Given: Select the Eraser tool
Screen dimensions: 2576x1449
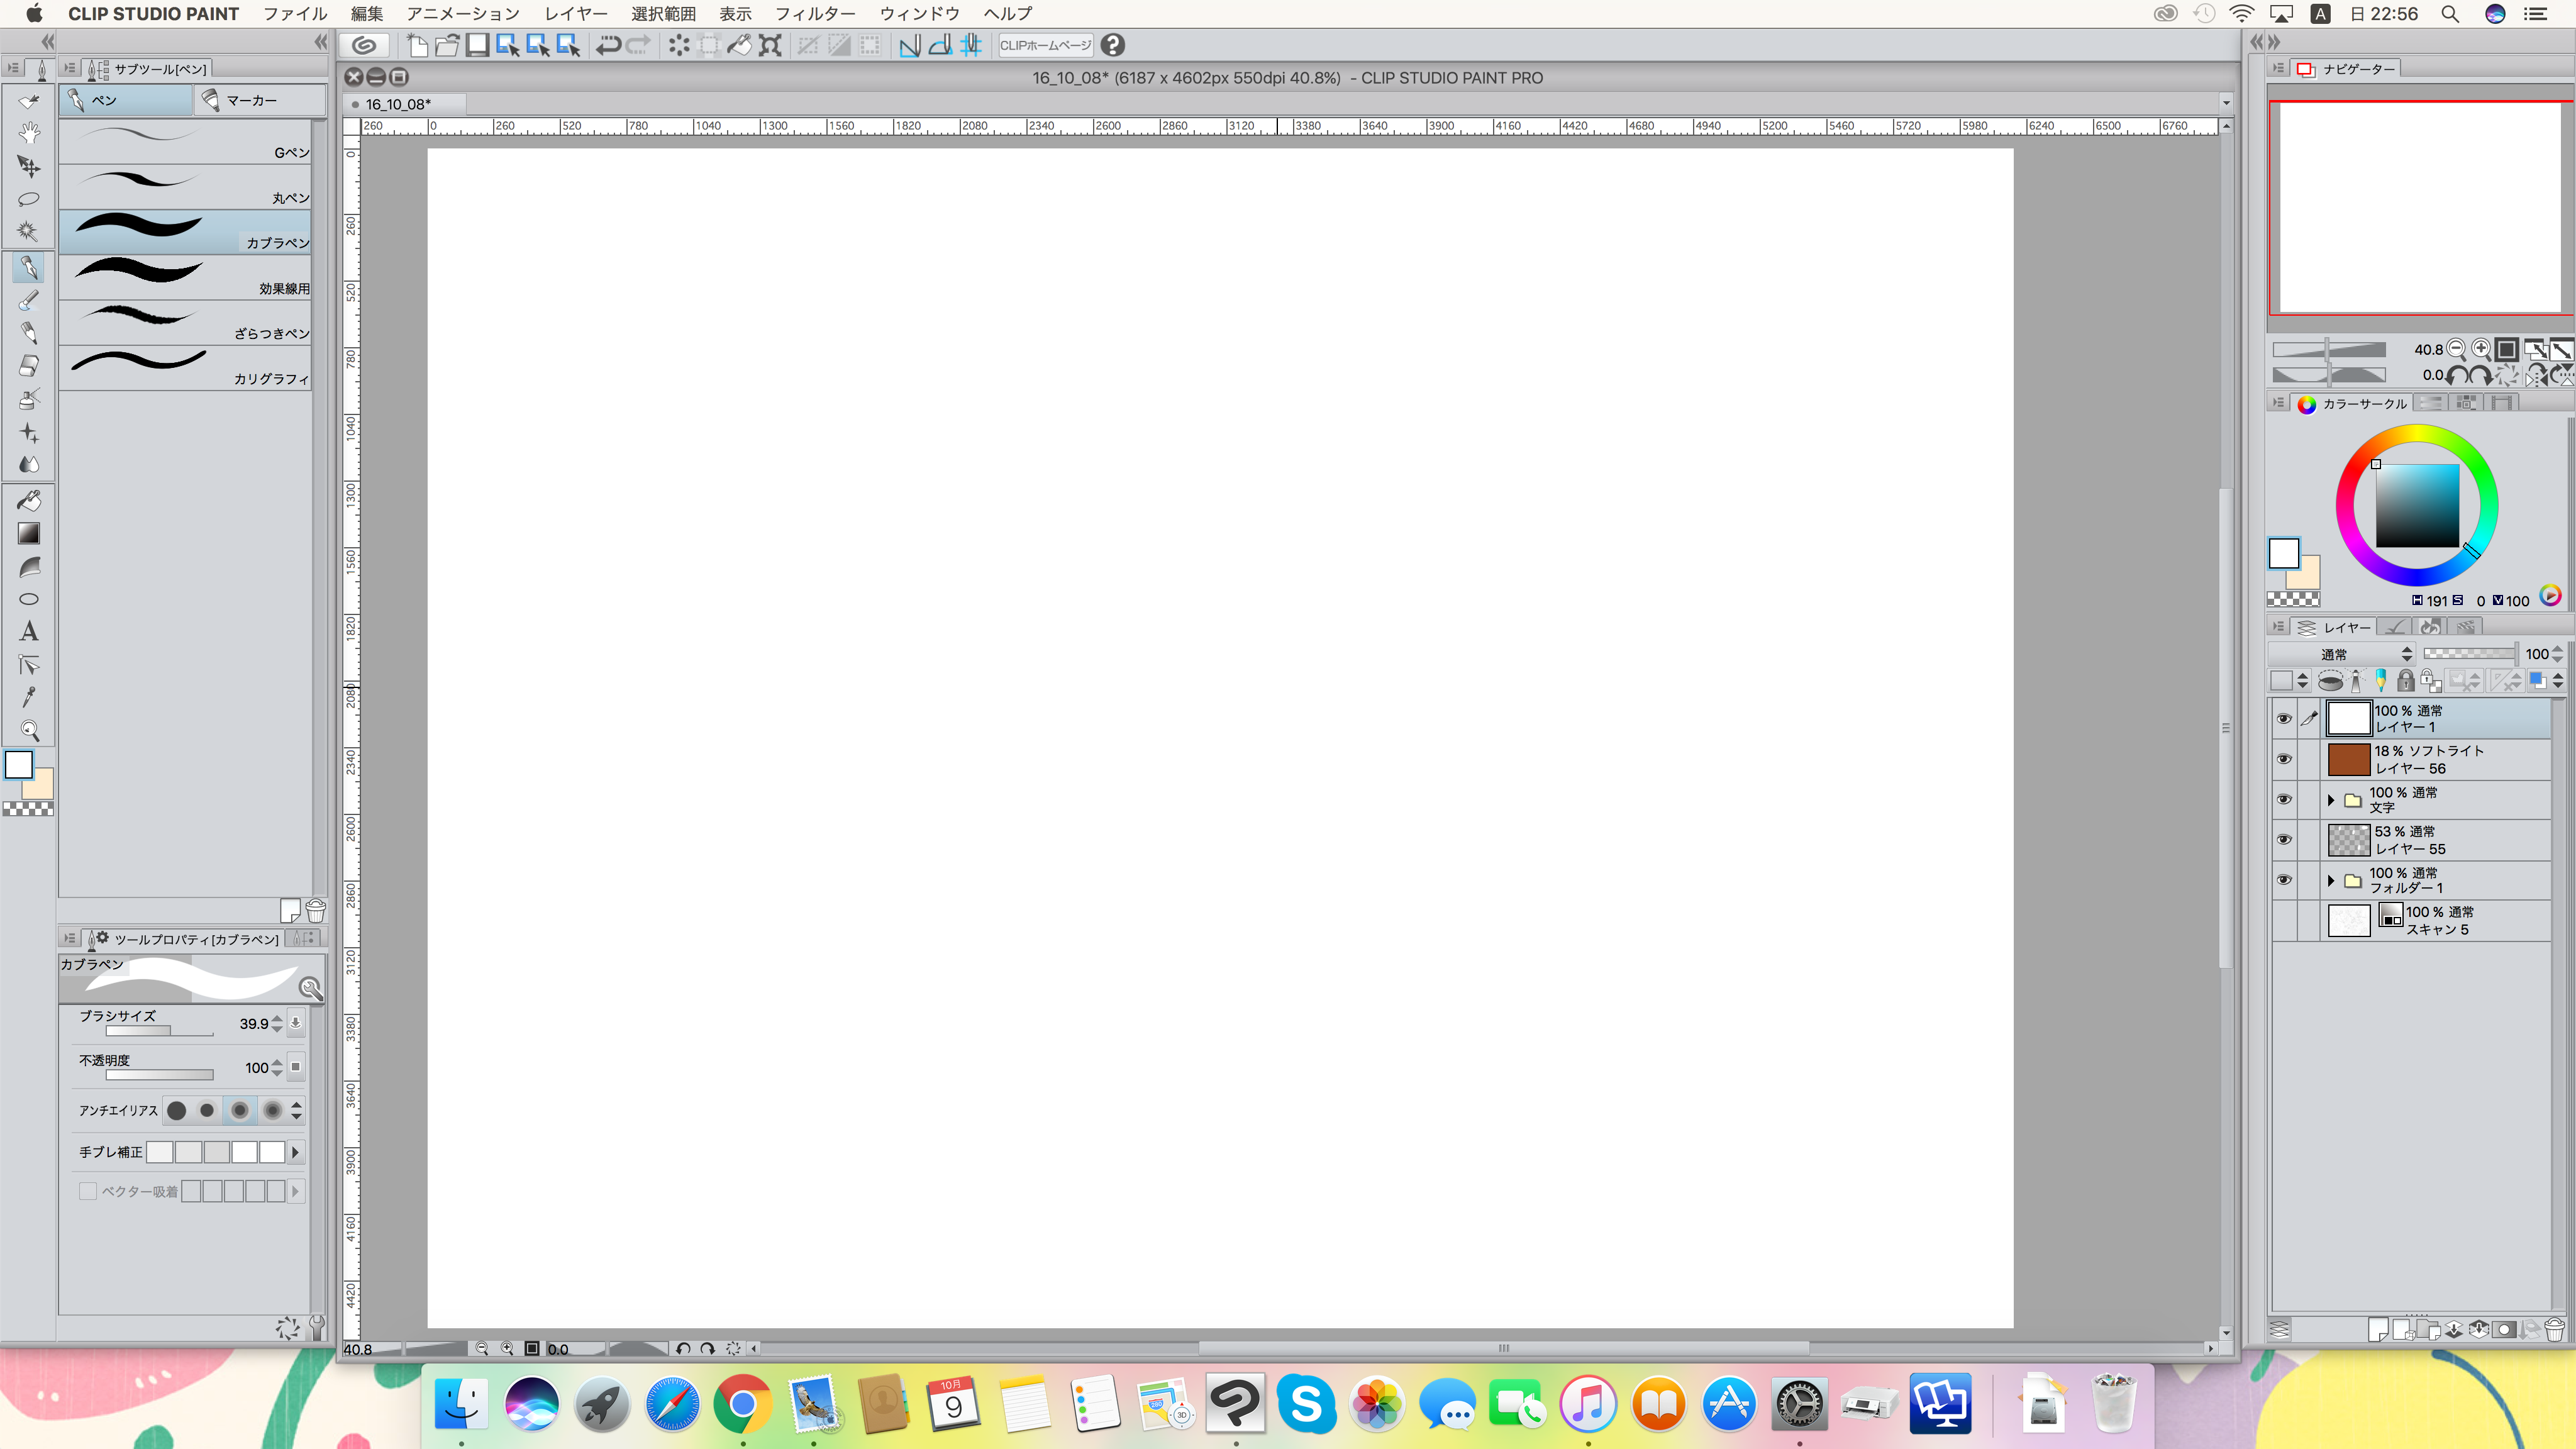Looking at the screenshot, I should coord(29,366).
